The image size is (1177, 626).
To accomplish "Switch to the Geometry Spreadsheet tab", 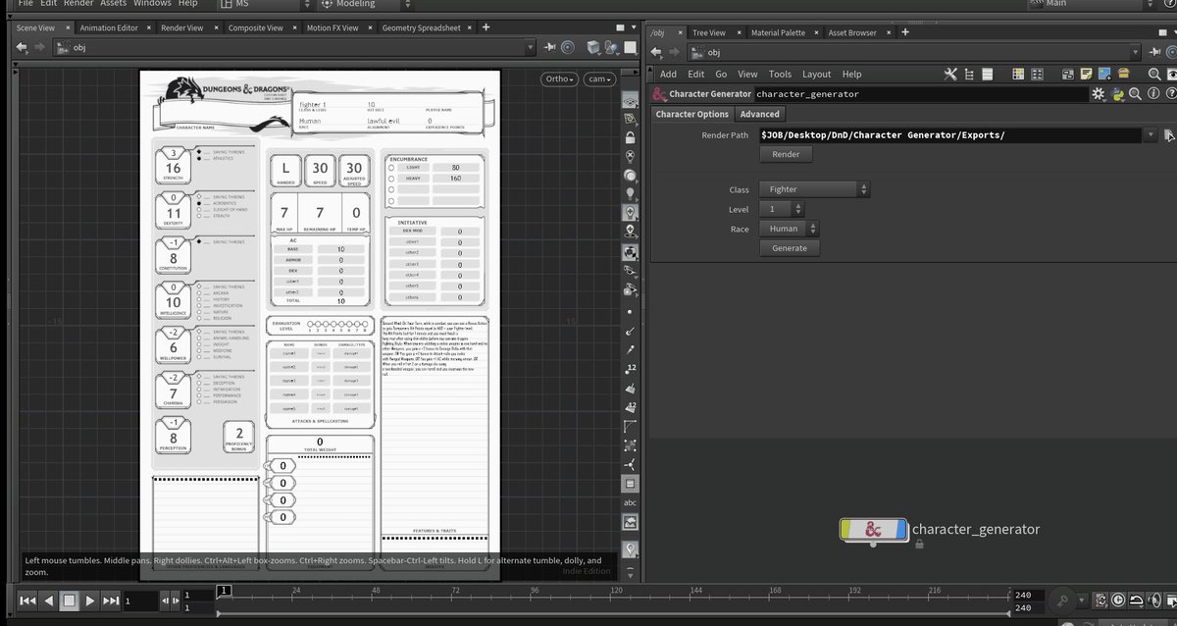I will (x=421, y=28).
